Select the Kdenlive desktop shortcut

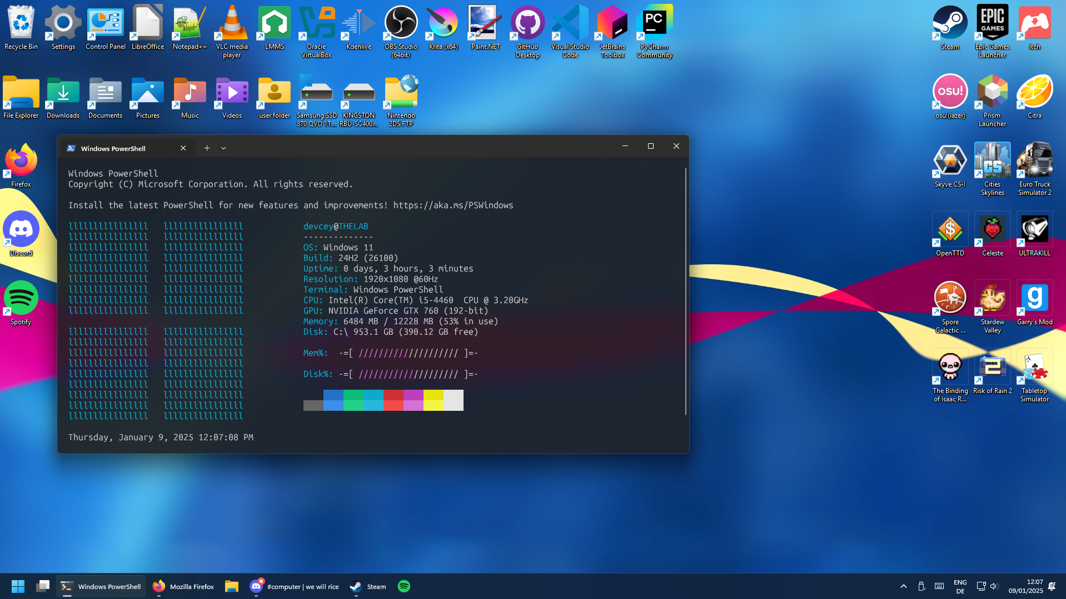(358, 28)
